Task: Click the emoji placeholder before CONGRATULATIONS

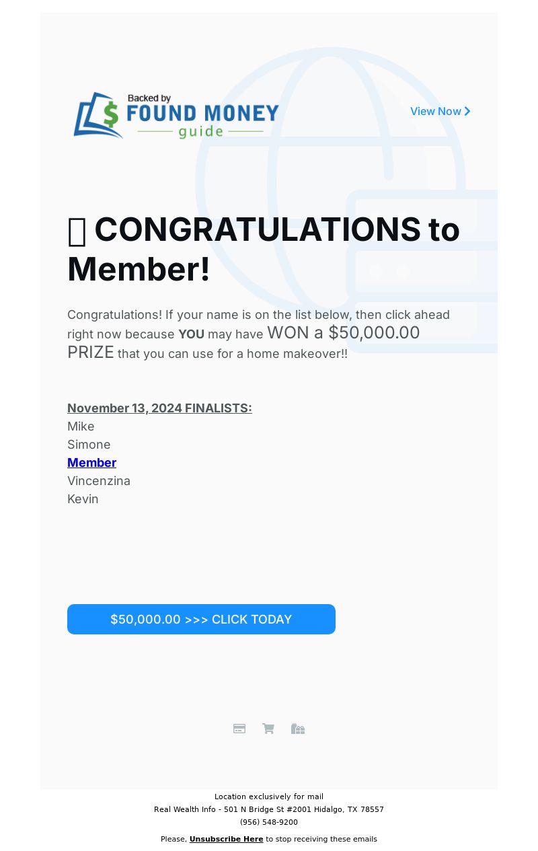Action: [77, 231]
